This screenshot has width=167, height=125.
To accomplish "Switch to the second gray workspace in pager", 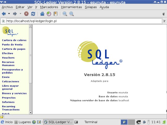I will (x=132, y=122).
